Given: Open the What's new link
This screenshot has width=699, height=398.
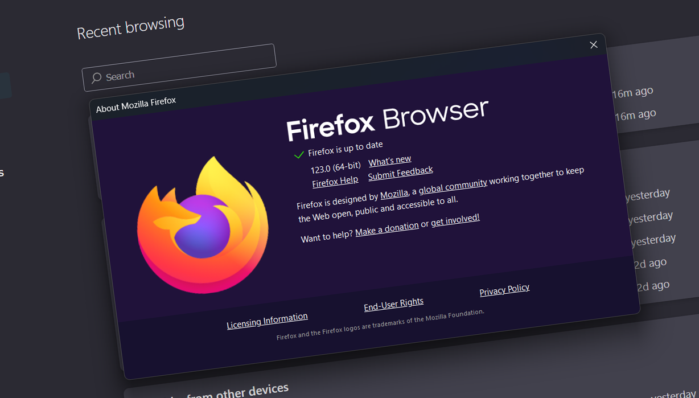Looking at the screenshot, I should click(389, 161).
